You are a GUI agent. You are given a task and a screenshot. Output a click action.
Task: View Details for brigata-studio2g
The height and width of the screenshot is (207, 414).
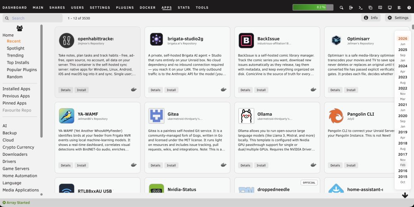point(156,90)
